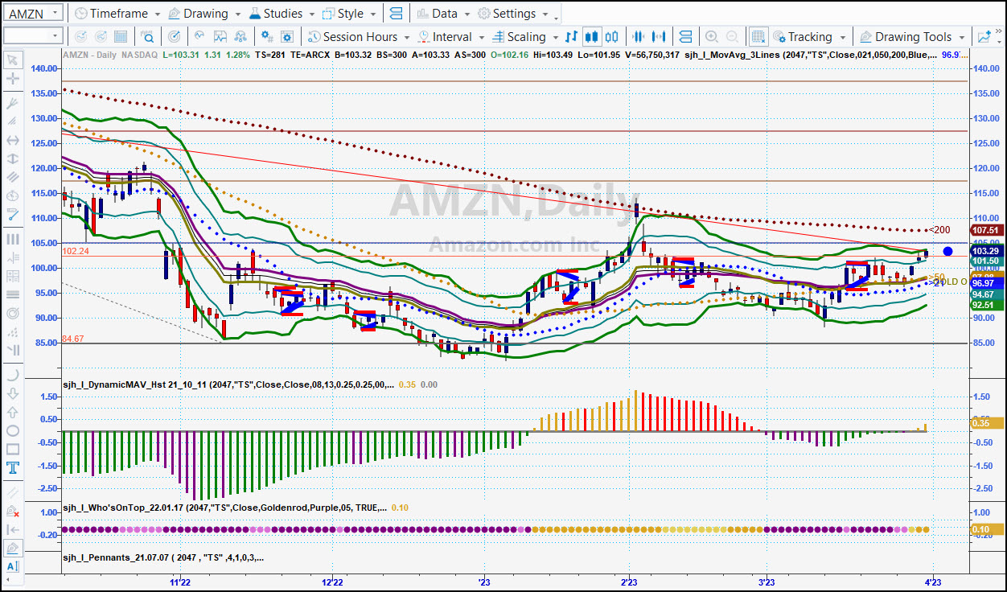Click the 103.29 current price label
Screen dimensions: 1007x592
989,251
